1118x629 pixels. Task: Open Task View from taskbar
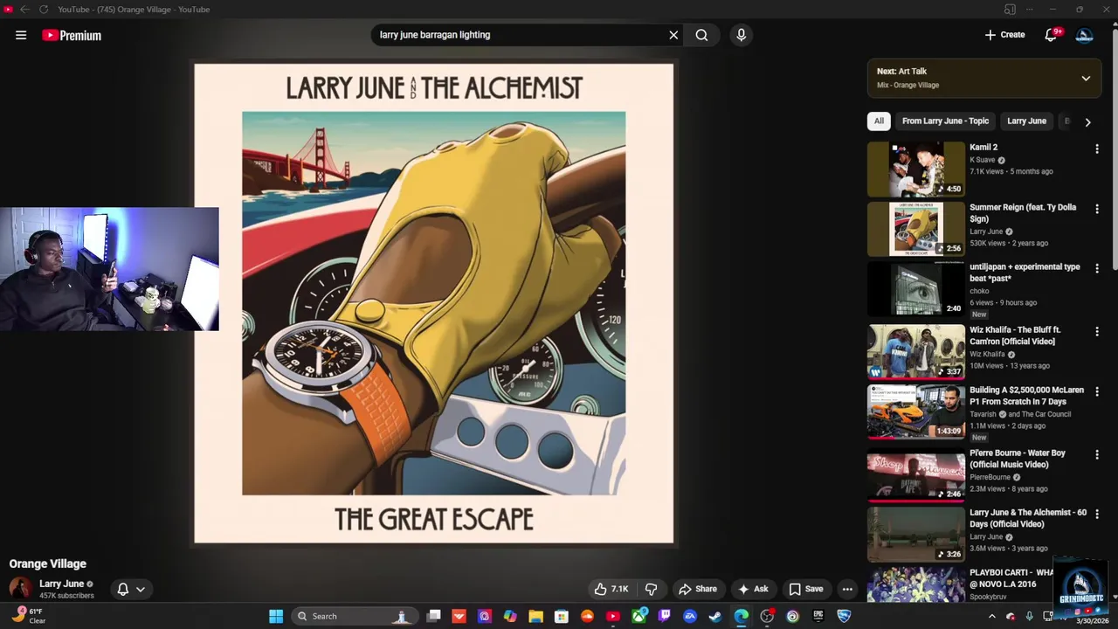433,616
